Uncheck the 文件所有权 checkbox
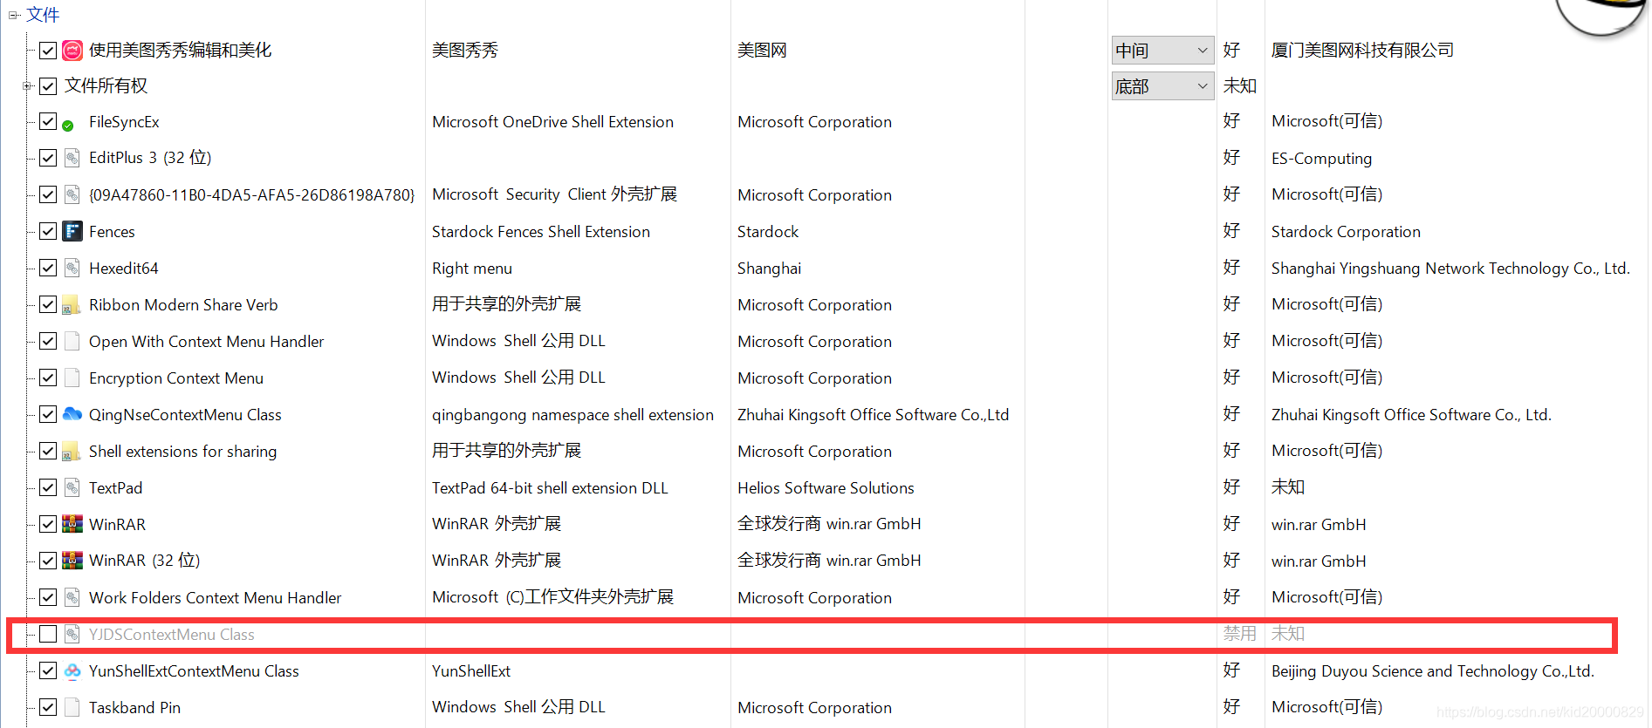Image resolution: width=1652 pixels, height=728 pixels. pyautogui.click(x=48, y=85)
